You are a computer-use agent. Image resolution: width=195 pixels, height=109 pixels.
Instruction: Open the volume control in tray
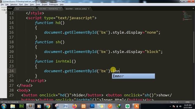click(181, 106)
